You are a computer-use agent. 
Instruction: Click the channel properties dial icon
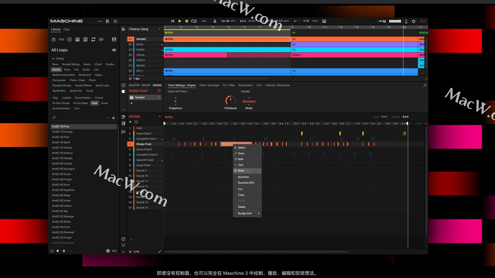tap(123, 85)
